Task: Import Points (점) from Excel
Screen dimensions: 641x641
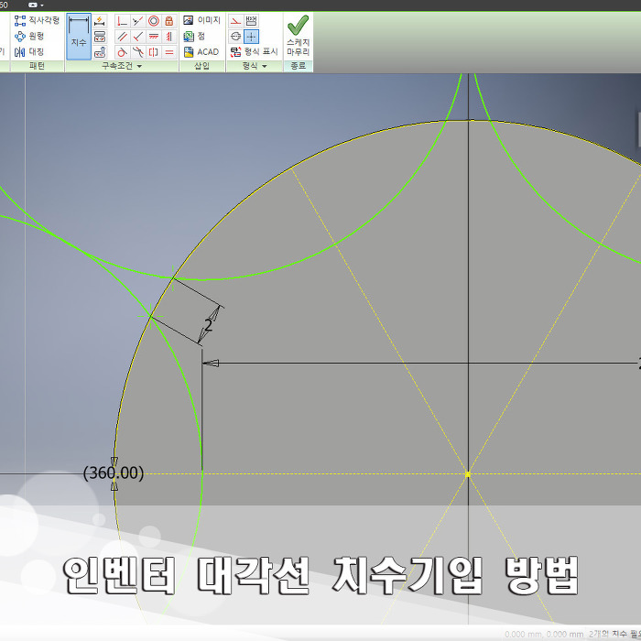Action: pyautogui.click(x=194, y=37)
